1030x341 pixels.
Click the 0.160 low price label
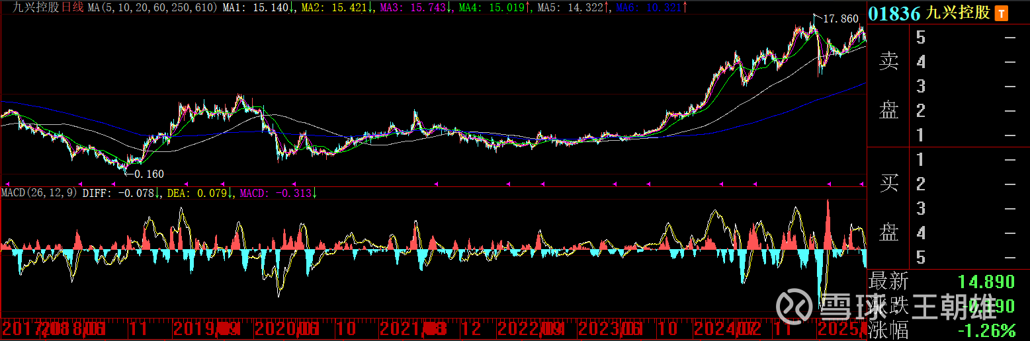[149, 174]
